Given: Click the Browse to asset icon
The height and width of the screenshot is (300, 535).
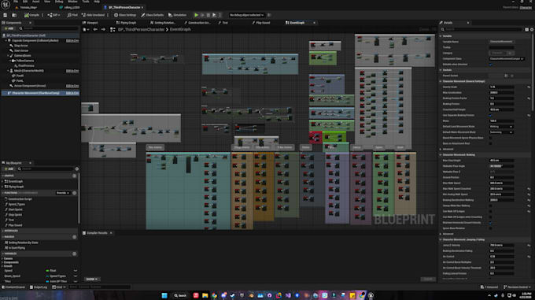Looking at the screenshot, I should (14, 15).
